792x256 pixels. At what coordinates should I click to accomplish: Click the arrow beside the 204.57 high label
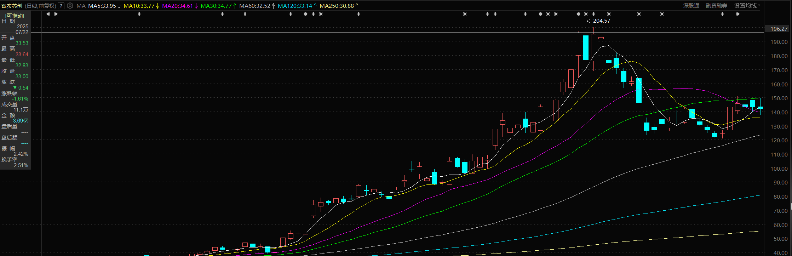[589, 21]
